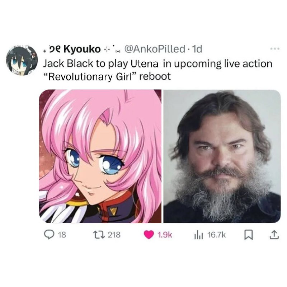Click the 1.9k likes count
287x287 pixels.
[x=165, y=235]
